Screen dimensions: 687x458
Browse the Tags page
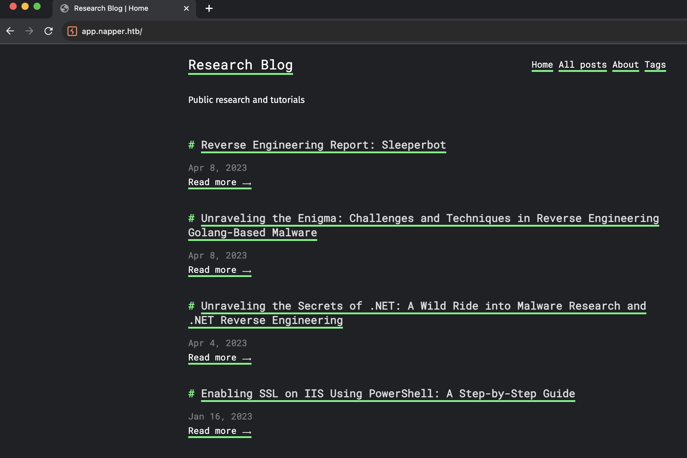click(655, 65)
